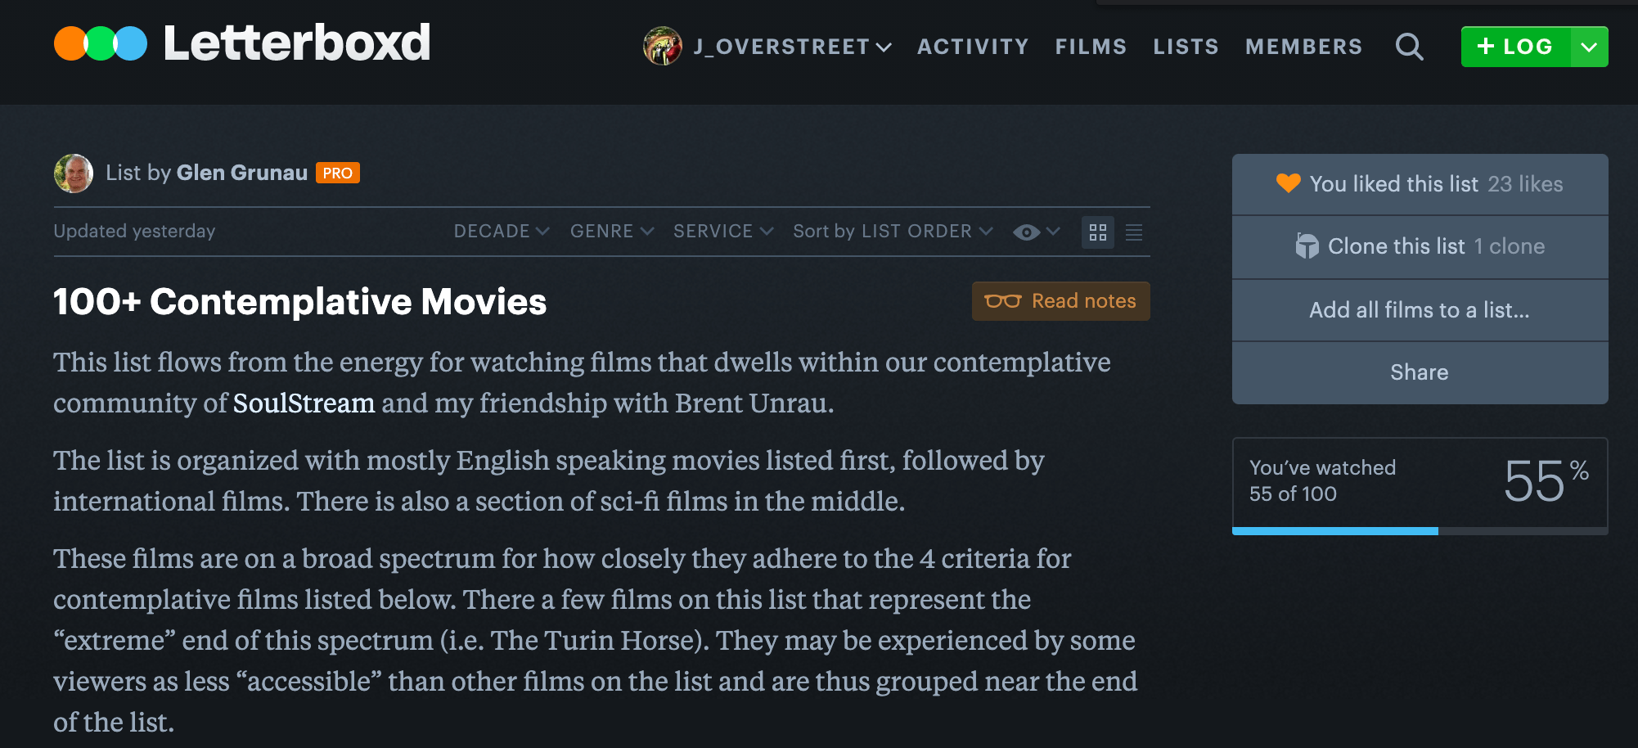
Task: Open the SoulStream link
Action: (304, 403)
